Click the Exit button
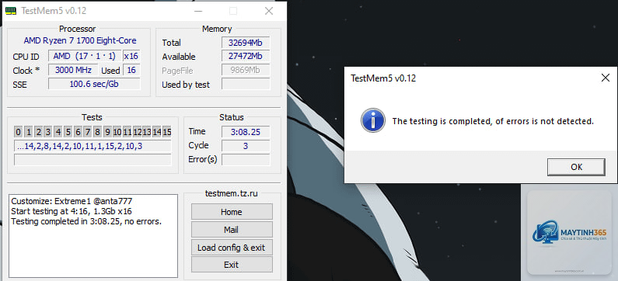The height and width of the screenshot is (281, 618). pos(232,265)
